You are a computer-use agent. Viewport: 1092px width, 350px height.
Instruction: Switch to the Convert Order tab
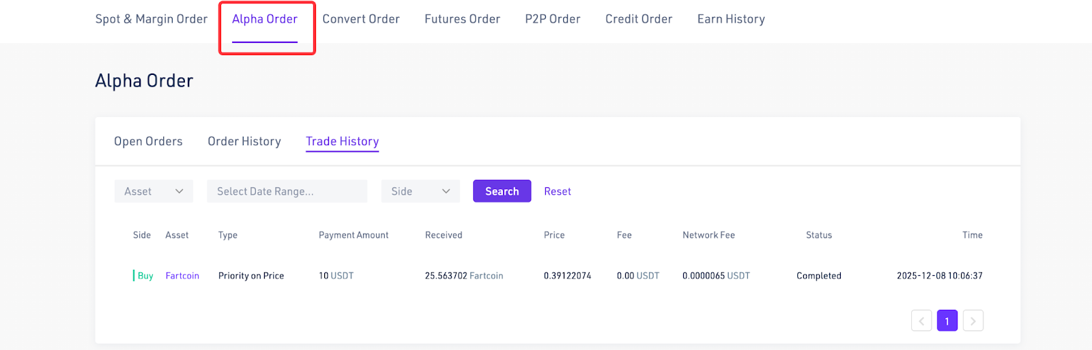[x=361, y=19]
